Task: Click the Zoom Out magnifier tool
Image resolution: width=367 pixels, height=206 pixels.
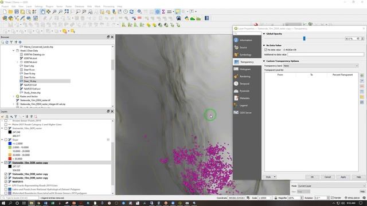Action: 60,11
